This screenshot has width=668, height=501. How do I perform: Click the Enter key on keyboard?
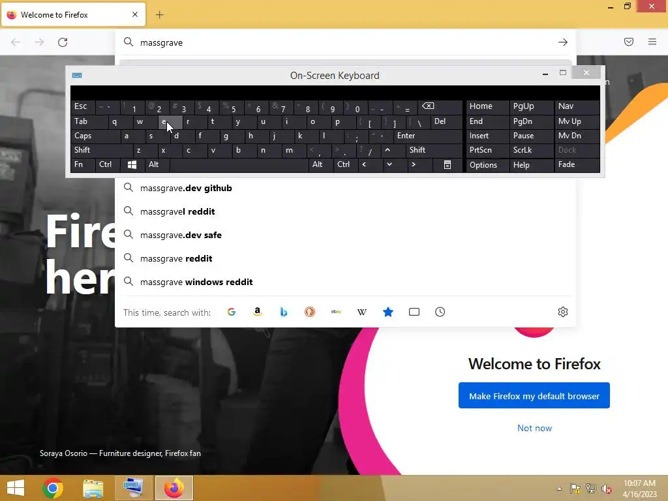click(427, 136)
